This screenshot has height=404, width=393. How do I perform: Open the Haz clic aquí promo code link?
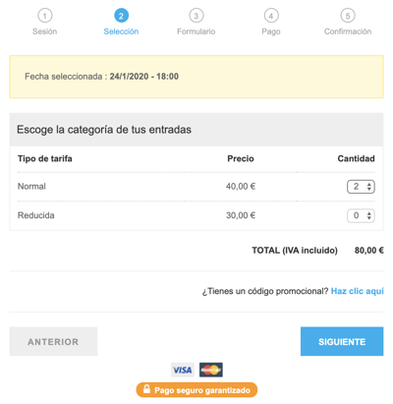pos(358,291)
